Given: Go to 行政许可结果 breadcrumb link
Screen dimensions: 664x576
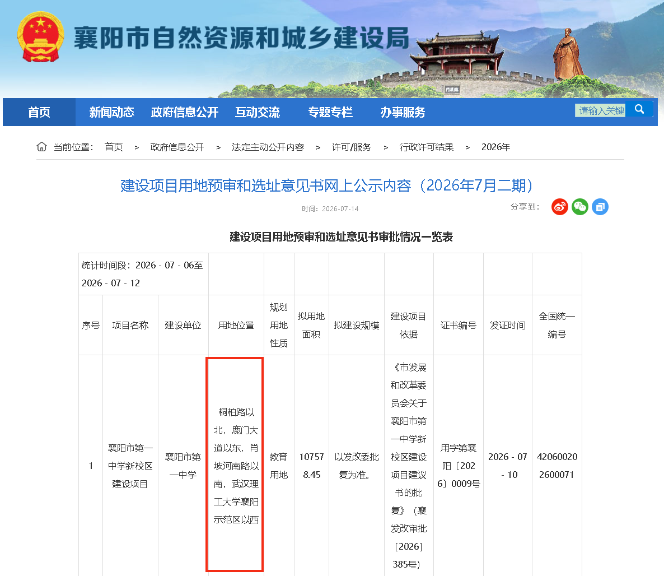Looking at the screenshot, I should 427,147.
